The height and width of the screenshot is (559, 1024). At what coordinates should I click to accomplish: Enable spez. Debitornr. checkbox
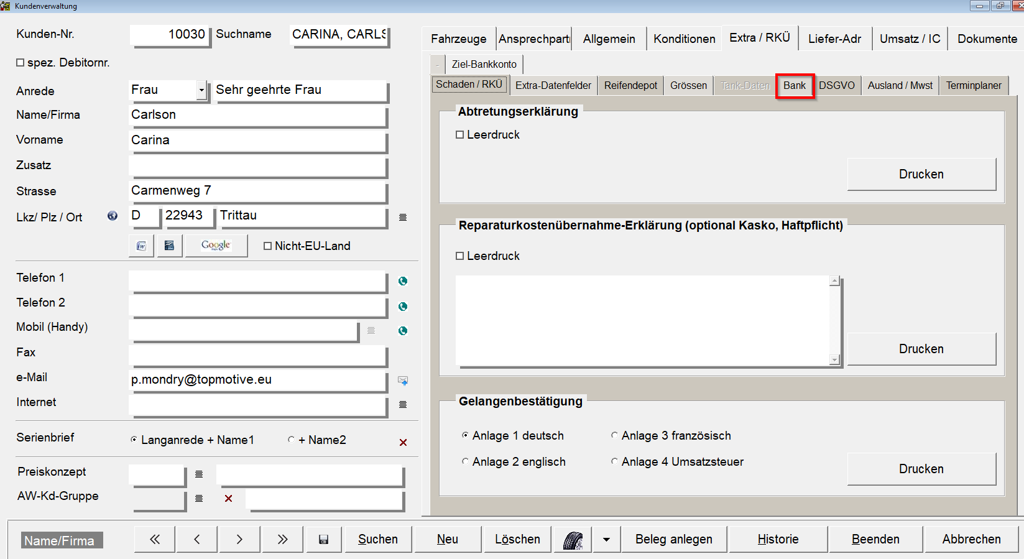pyautogui.click(x=21, y=63)
